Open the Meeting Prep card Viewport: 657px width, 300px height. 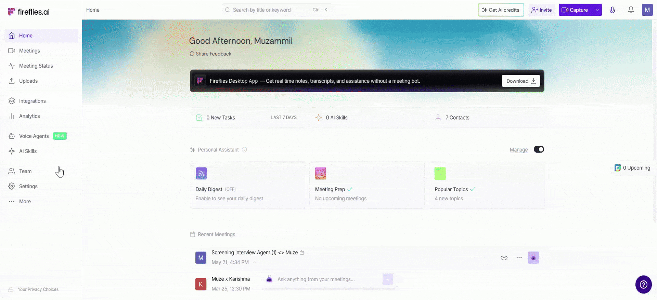[367, 185]
